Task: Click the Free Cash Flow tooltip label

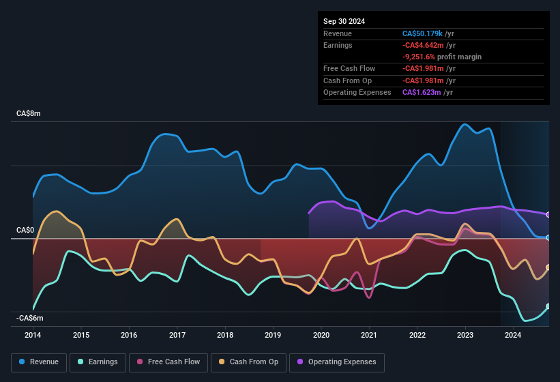Action: coord(349,68)
